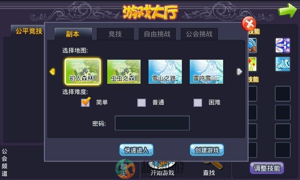The image size is (300, 180).
Task: Click the green arrow at top right
Action: tap(287, 10)
